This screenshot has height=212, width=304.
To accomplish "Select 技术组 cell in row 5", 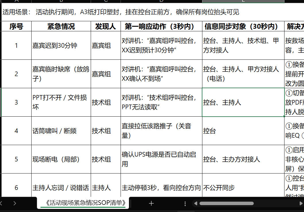I will [106, 159].
